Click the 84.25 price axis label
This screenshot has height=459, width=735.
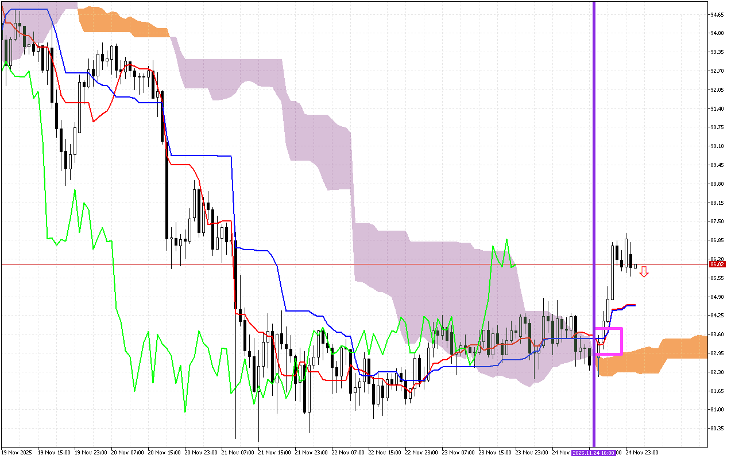click(716, 316)
